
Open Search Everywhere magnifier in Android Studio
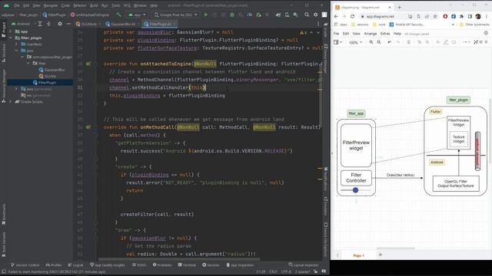pyautogui.click(x=307, y=15)
